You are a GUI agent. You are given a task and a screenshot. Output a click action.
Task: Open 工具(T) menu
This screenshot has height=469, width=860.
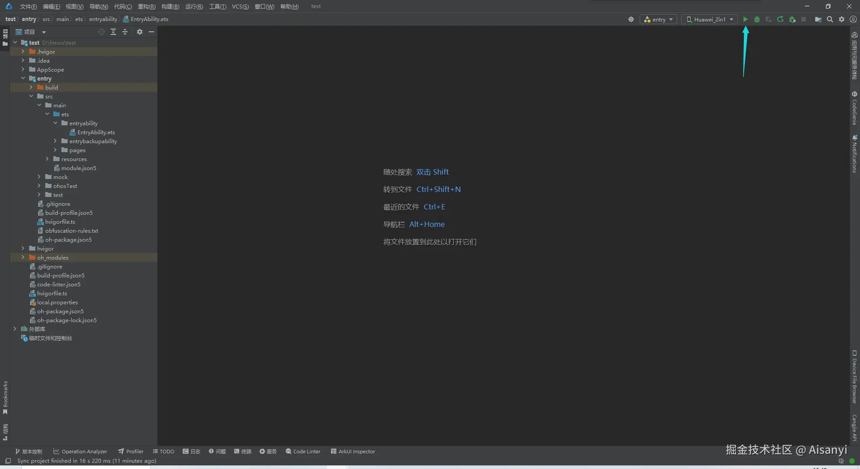pyautogui.click(x=217, y=6)
